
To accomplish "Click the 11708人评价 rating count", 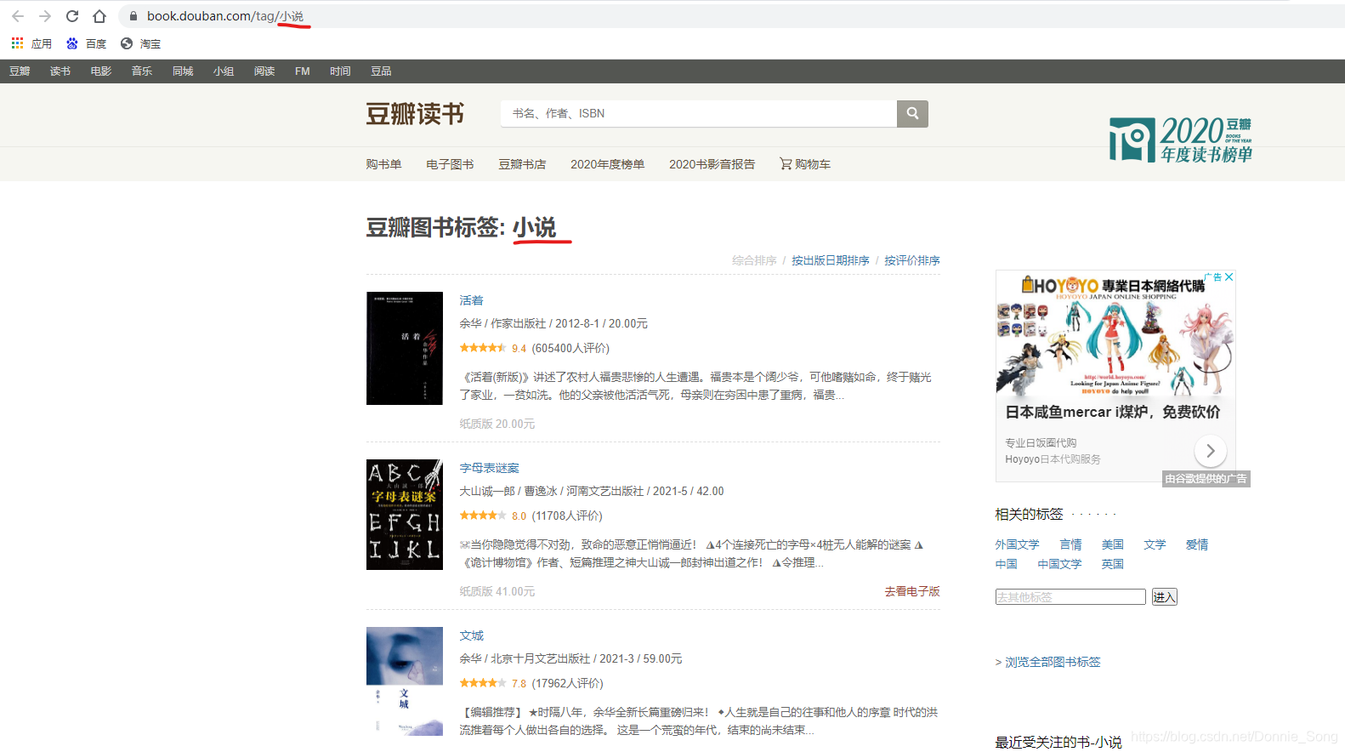I will (567, 516).
